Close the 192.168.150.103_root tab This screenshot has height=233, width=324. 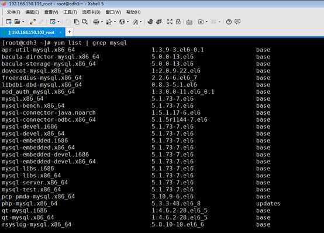tap(61, 32)
